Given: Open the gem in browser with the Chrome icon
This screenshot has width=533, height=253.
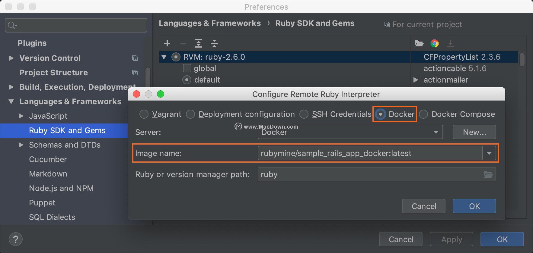Looking at the screenshot, I should [435, 43].
